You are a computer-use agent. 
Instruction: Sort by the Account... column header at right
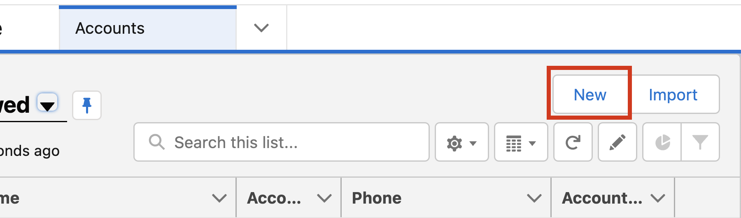point(602,198)
